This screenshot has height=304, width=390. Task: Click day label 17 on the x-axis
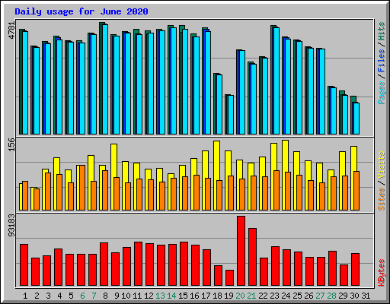click(206, 296)
